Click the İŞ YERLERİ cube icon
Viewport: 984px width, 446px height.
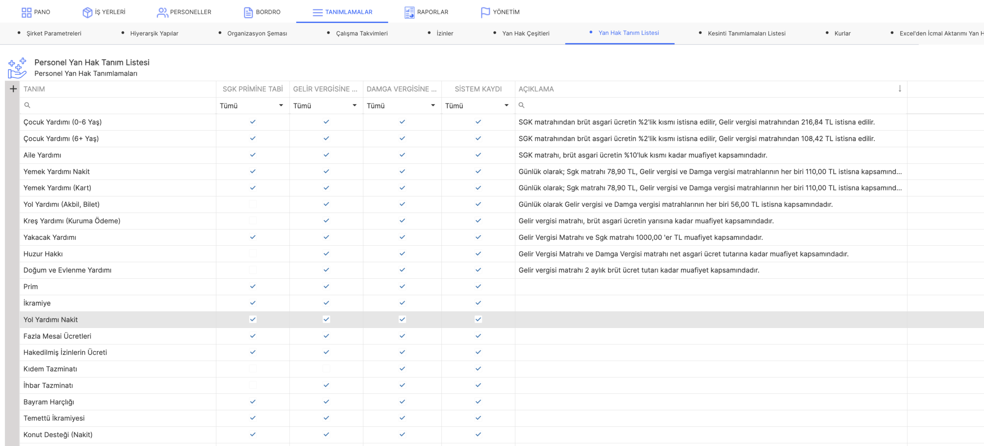pyautogui.click(x=87, y=12)
